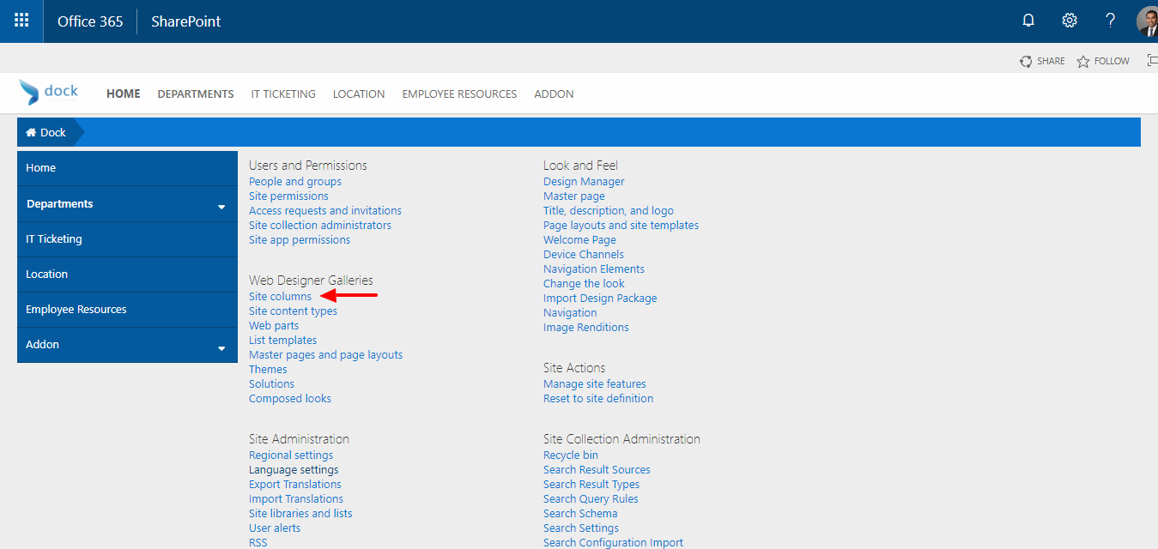Open the Change the look page
This screenshot has width=1158, height=549.
coord(584,283)
